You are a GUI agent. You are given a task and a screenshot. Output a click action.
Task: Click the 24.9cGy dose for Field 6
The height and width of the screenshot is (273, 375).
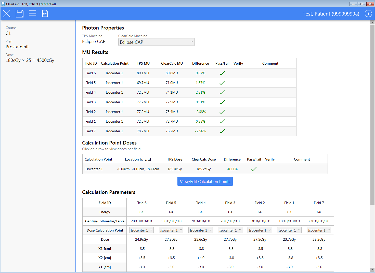141,239
